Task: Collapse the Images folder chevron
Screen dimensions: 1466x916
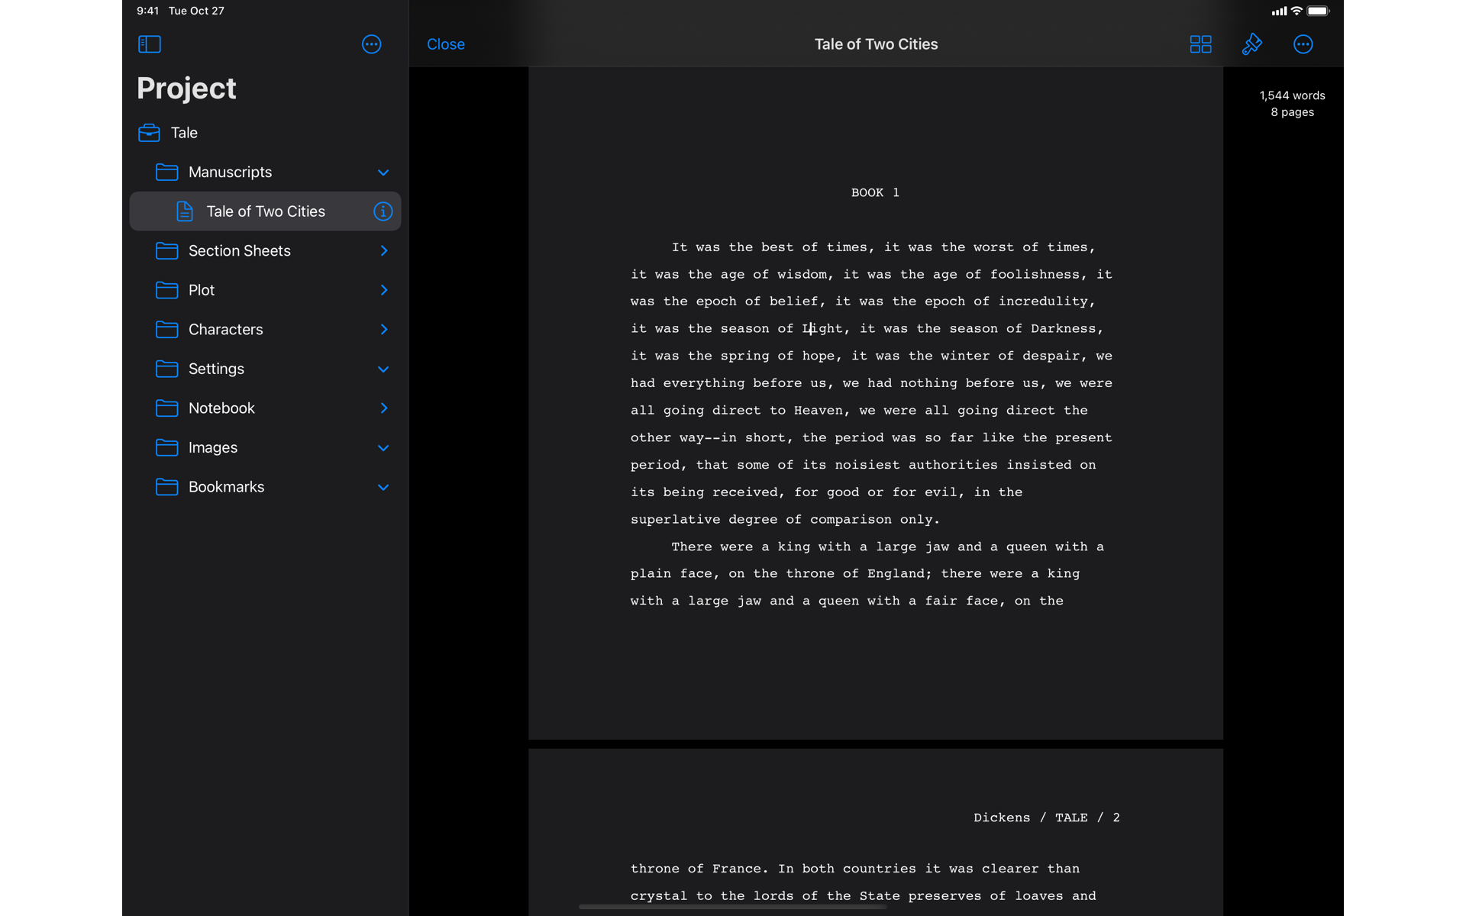Action: click(383, 448)
